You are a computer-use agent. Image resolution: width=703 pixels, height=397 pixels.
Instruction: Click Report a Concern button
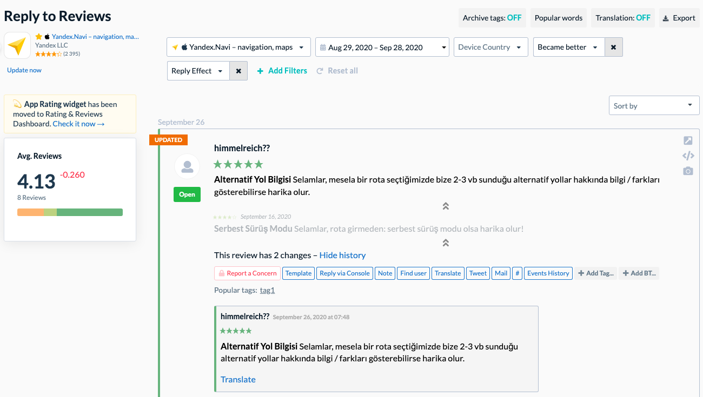[x=247, y=273]
